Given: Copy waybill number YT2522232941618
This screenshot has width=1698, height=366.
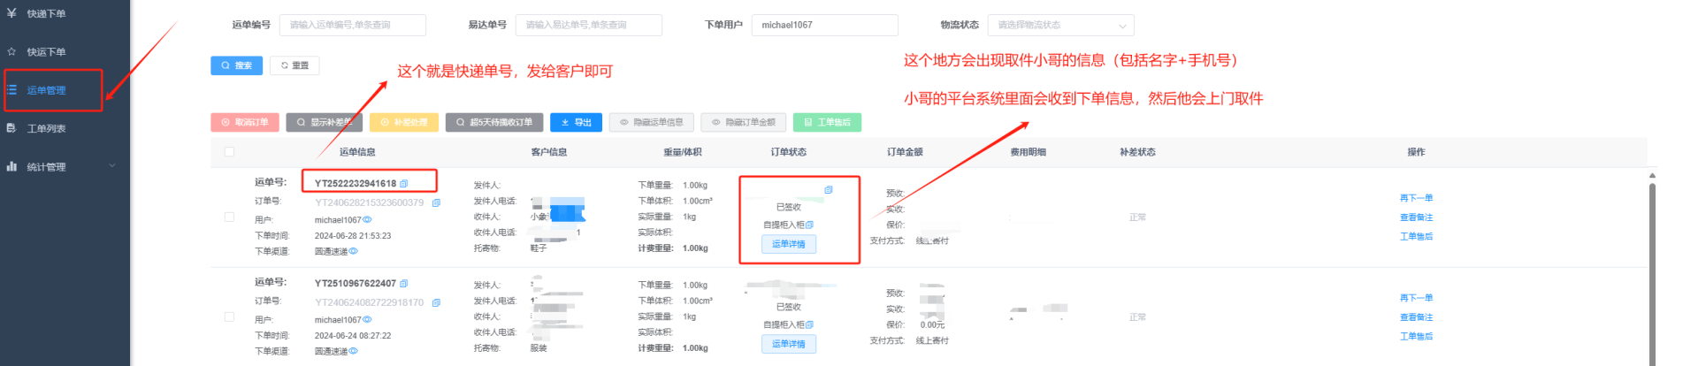Looking at the screenshot, I should tap(403, 184).
